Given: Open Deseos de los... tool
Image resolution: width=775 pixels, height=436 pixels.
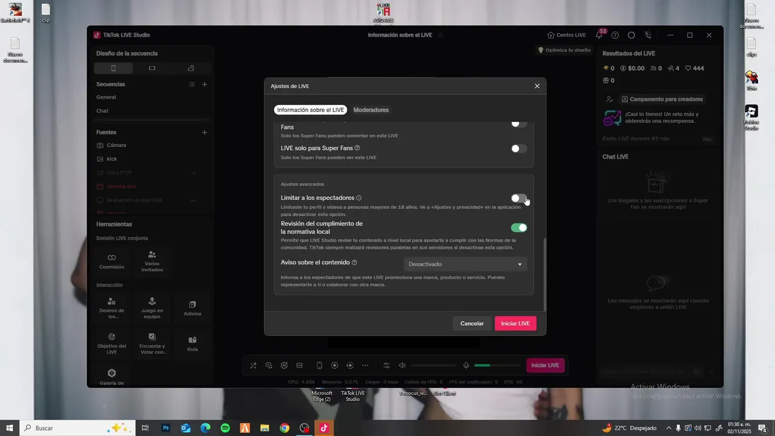Looking at the screenshot, I should (x=111, y=308).
